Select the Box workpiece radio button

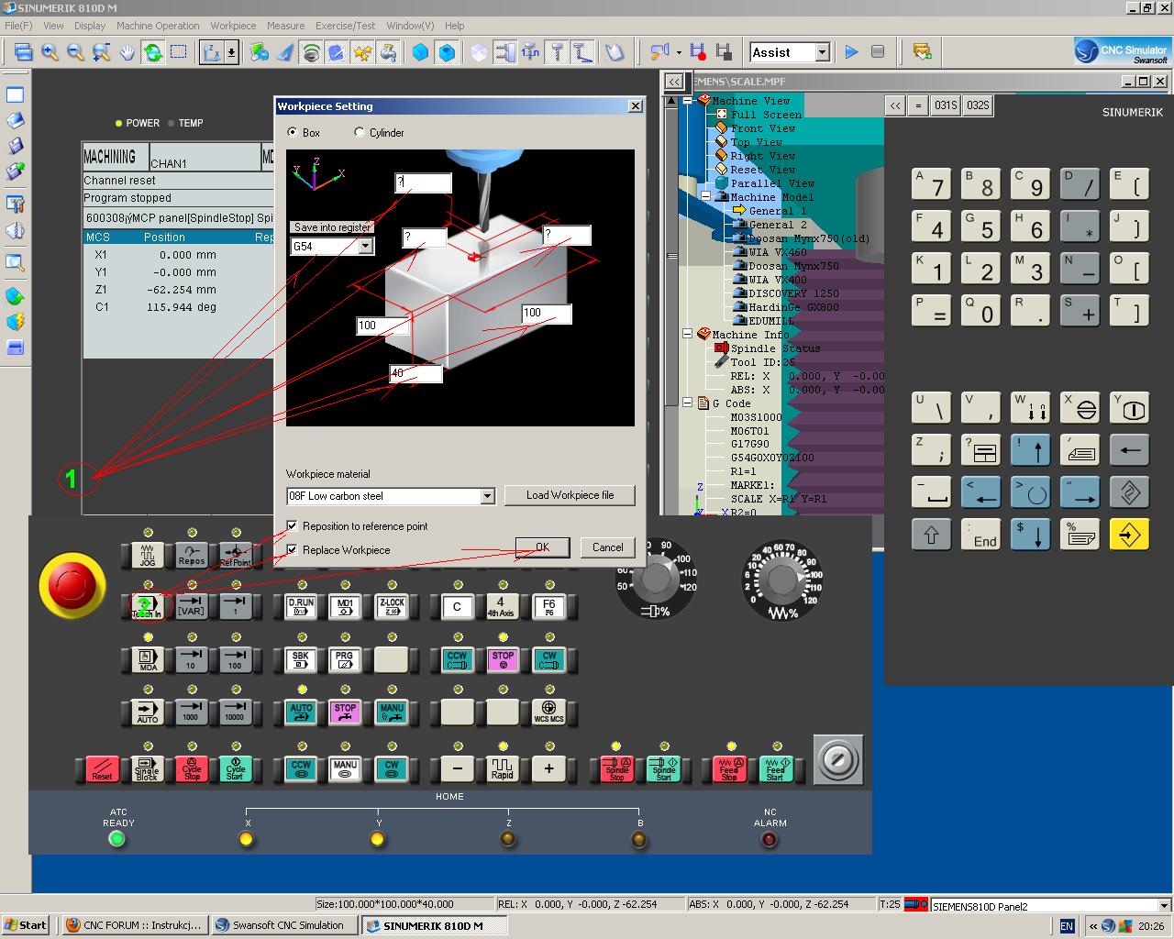pos(293,132)
